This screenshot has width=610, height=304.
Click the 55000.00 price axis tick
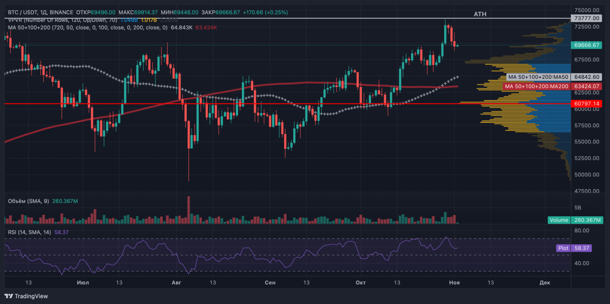pyautogui.click(x=587, y=142)
